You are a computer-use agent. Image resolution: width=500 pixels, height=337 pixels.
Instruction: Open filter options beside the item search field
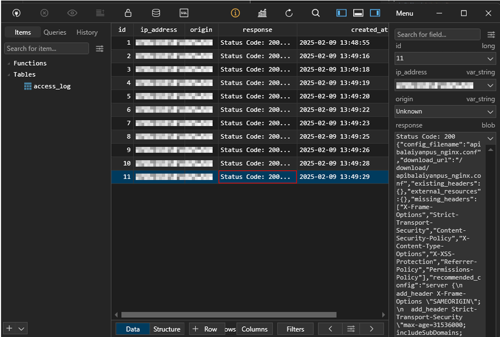tap(99, 49)
